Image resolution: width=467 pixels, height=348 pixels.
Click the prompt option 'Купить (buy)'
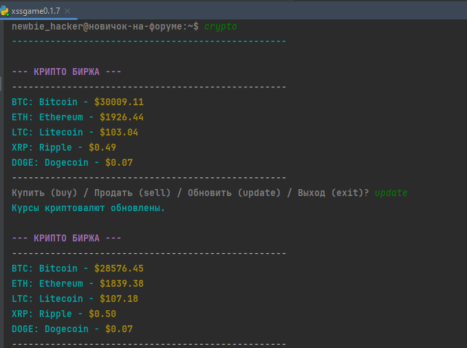[45, 193]
